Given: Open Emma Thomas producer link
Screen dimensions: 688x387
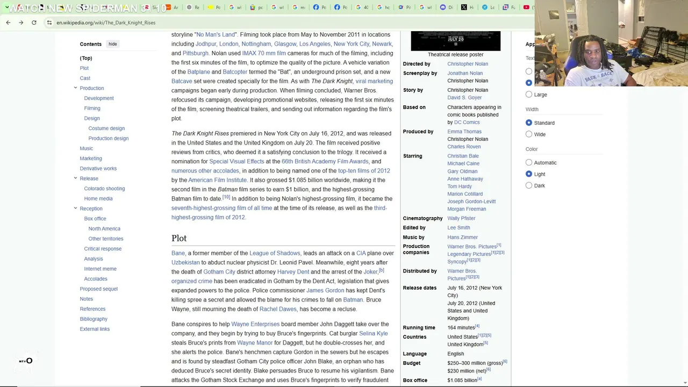Looking at the screenshot, I should pos(464,132).
